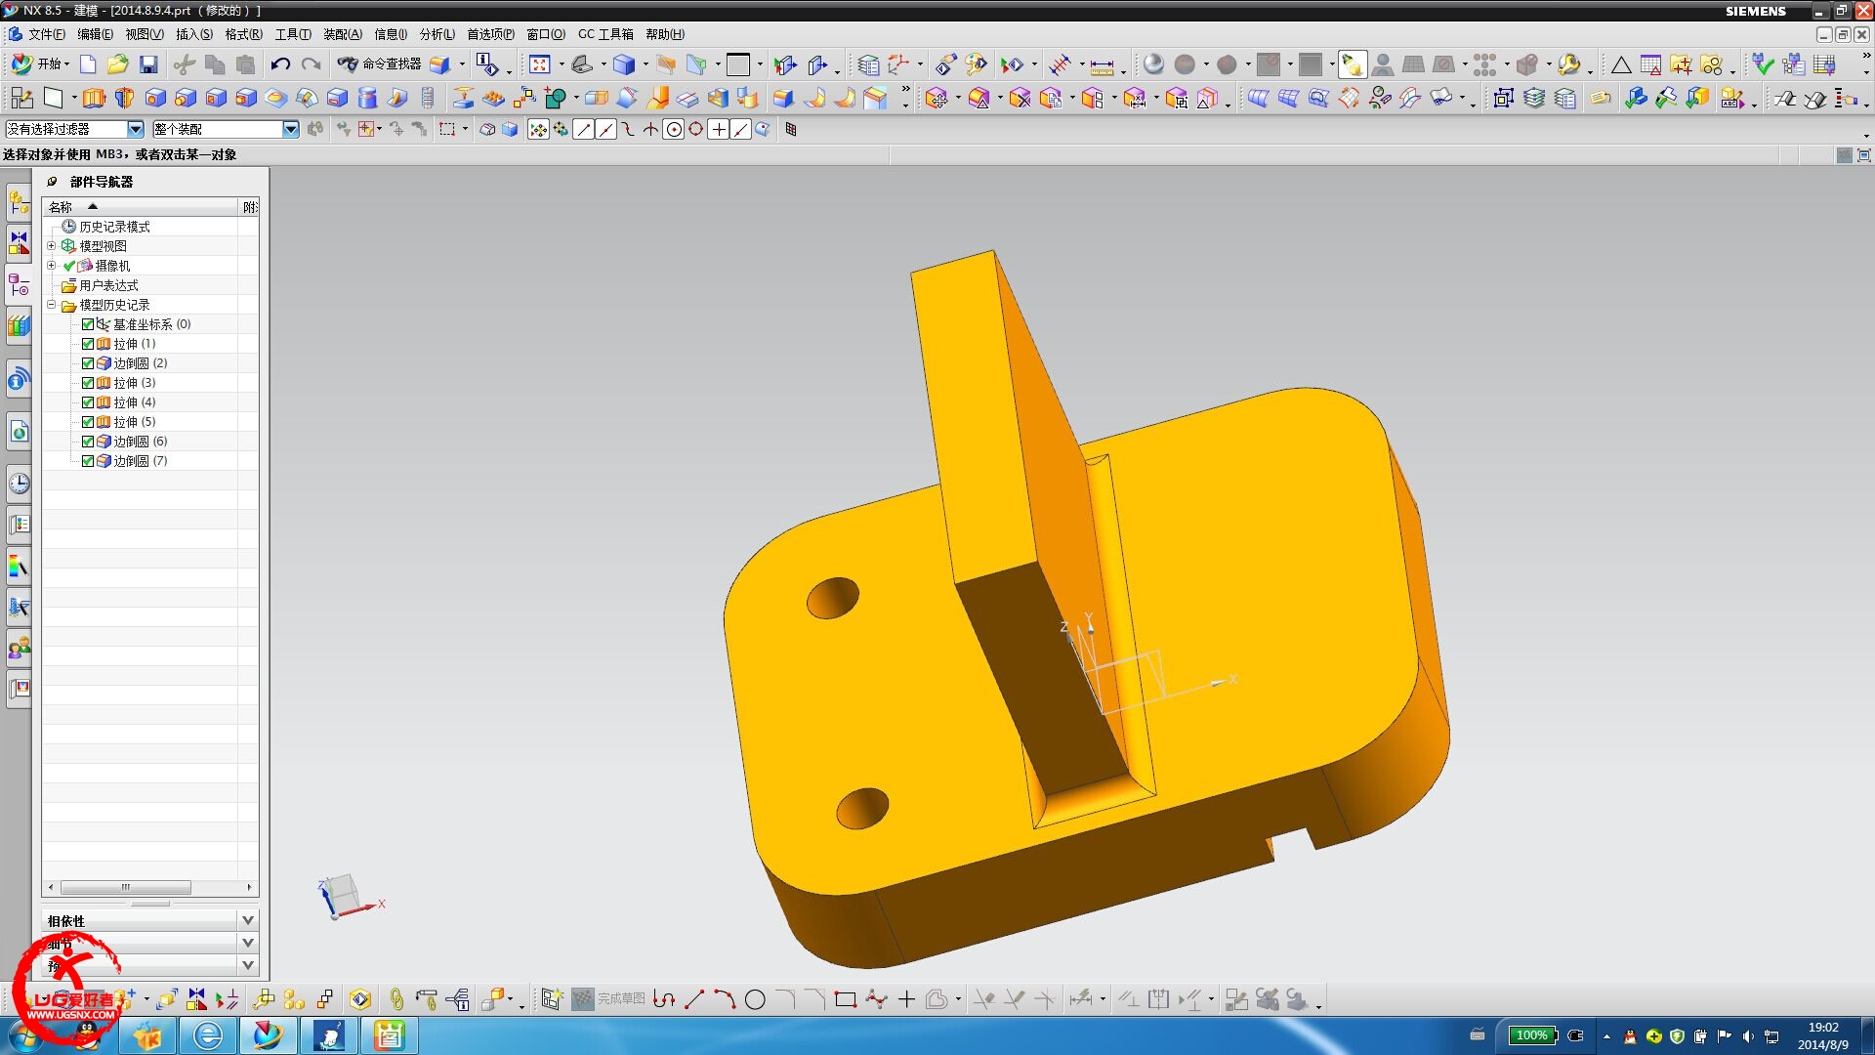Click the True Shading sphere icon

pos(1153,64)
